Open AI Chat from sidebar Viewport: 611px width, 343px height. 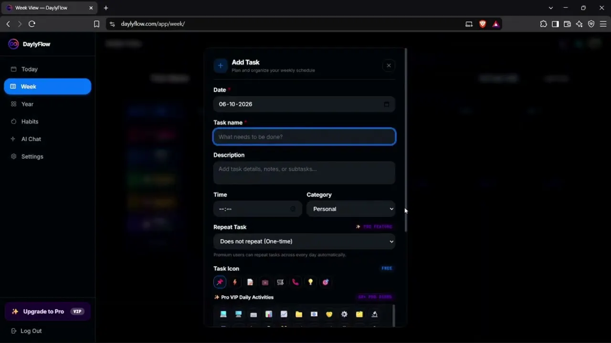coord(47,139)
